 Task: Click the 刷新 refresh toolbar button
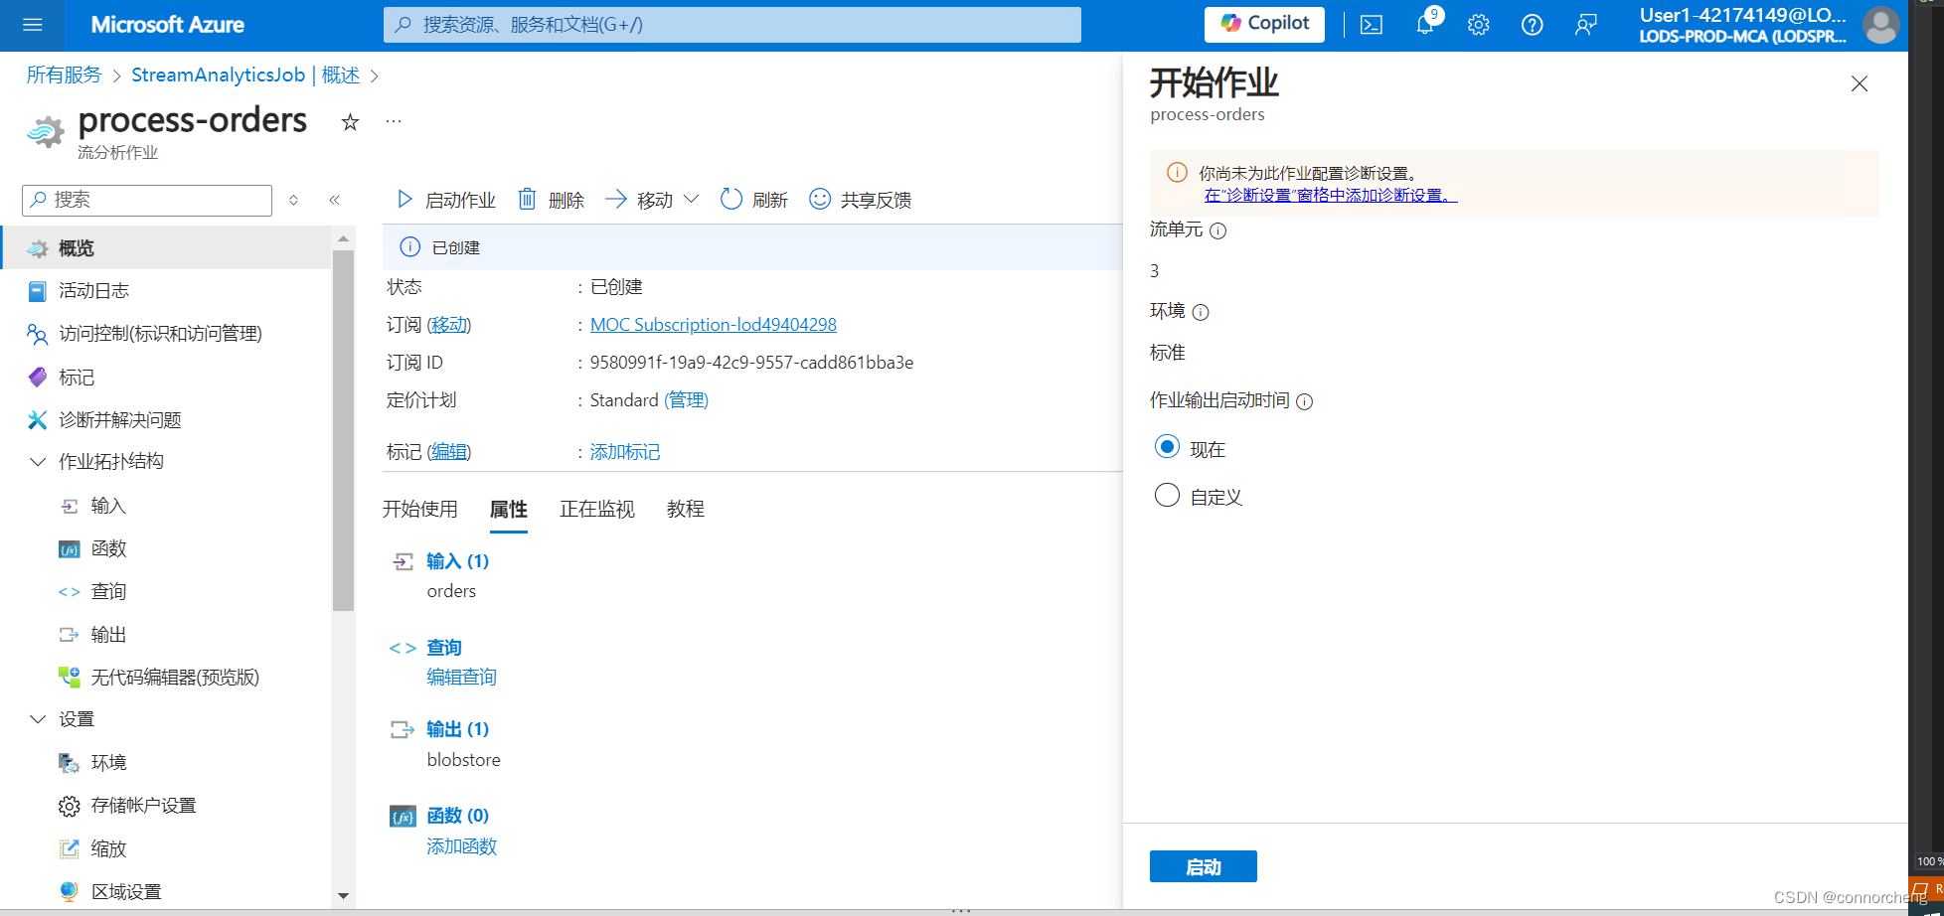coord(754,200)
